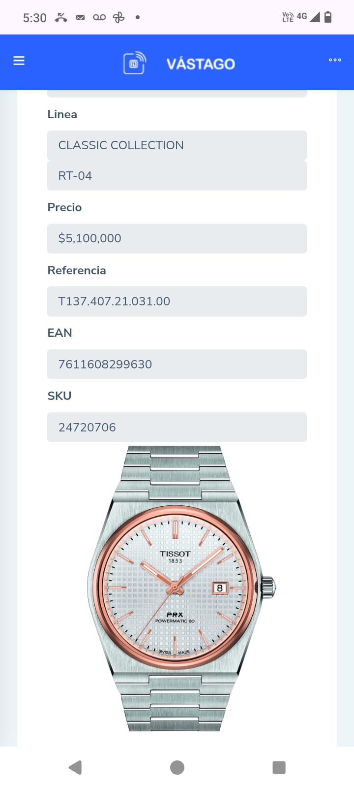Tap the Referencia field T137.407.21.031.00
Image resolution: width=354 pixels, height=788 pixels.
pyautogui.click(x=177, y=301)
